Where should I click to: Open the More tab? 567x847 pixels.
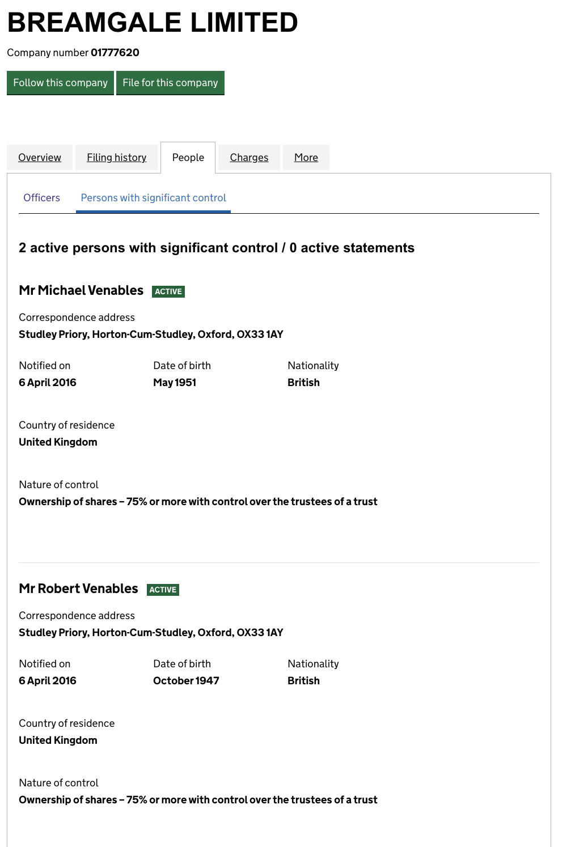pyautogui.click(x=306, y=158)
